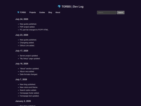Click "My Setup" page updated entry
141x106 pixels.
coord(30,59)
